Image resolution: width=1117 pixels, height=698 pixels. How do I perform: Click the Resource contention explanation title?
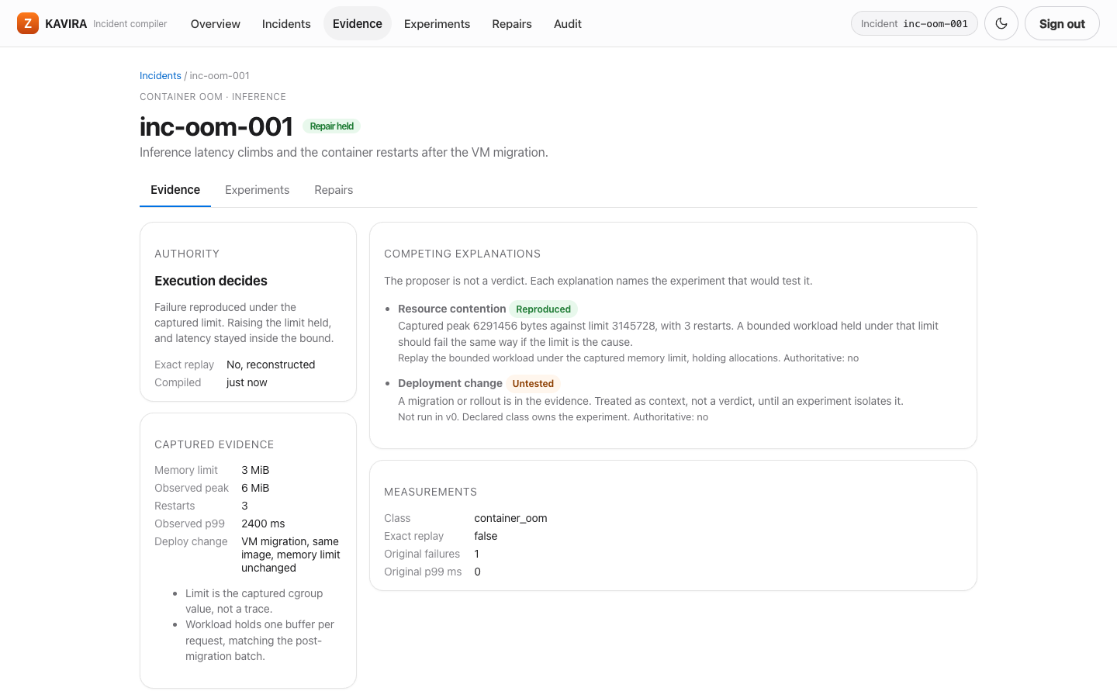(x=451, y=309)
